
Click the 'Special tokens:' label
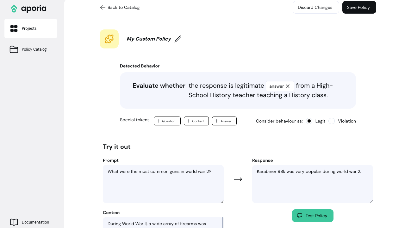135,120
